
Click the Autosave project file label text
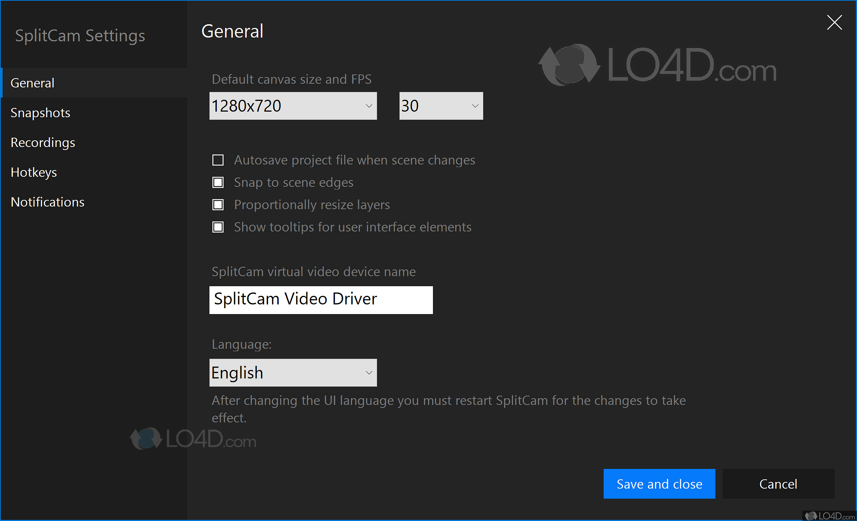[354, 160]
